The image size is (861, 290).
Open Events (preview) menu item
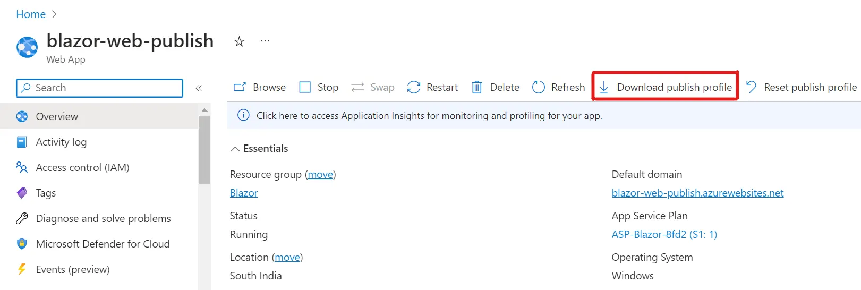pos(99,269)
